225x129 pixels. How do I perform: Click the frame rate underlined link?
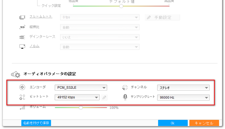(x=41, y=17)
